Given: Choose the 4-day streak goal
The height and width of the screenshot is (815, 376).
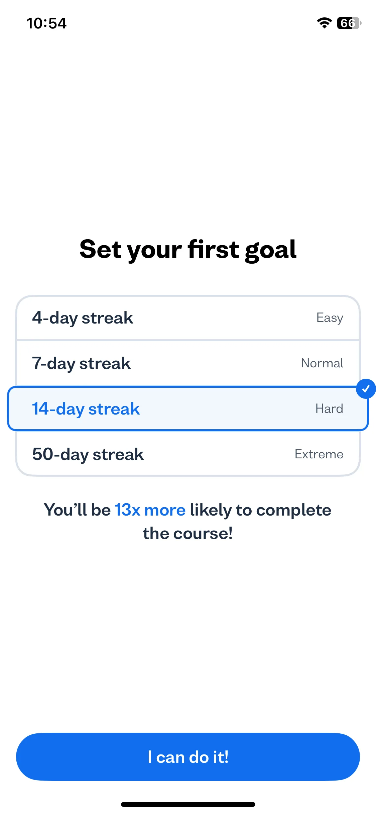Looking at the screenshot, I should tap(188, 318).
